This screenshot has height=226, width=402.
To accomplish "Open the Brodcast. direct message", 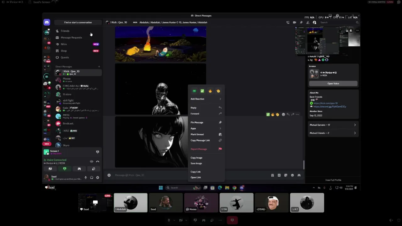I will [78, 123].
